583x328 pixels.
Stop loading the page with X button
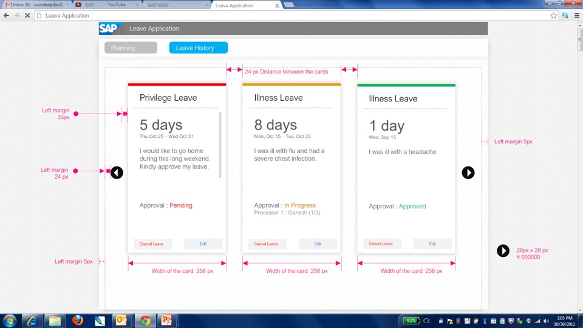[27, 16]
